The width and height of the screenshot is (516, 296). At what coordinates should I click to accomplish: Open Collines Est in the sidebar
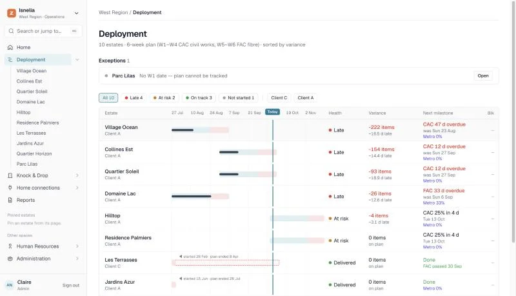click(29, 81)
